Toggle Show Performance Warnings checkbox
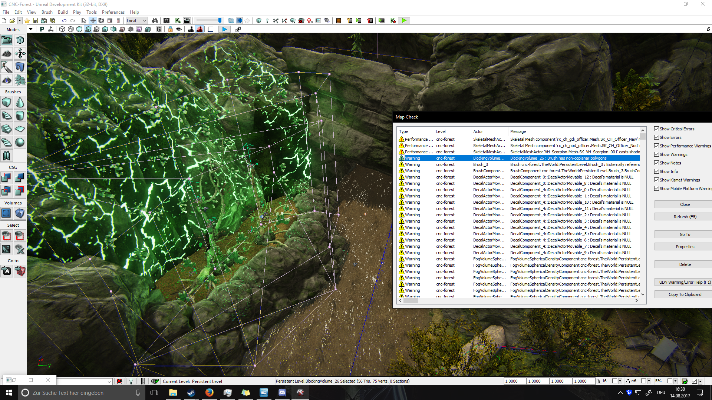 (657, 146)
